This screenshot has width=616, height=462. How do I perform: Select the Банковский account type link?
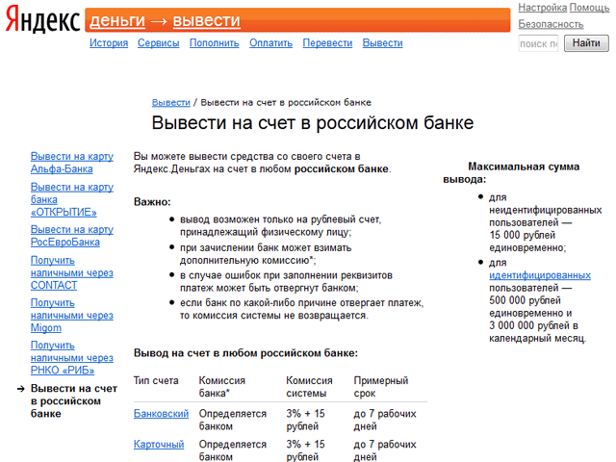tap(161, 413)
